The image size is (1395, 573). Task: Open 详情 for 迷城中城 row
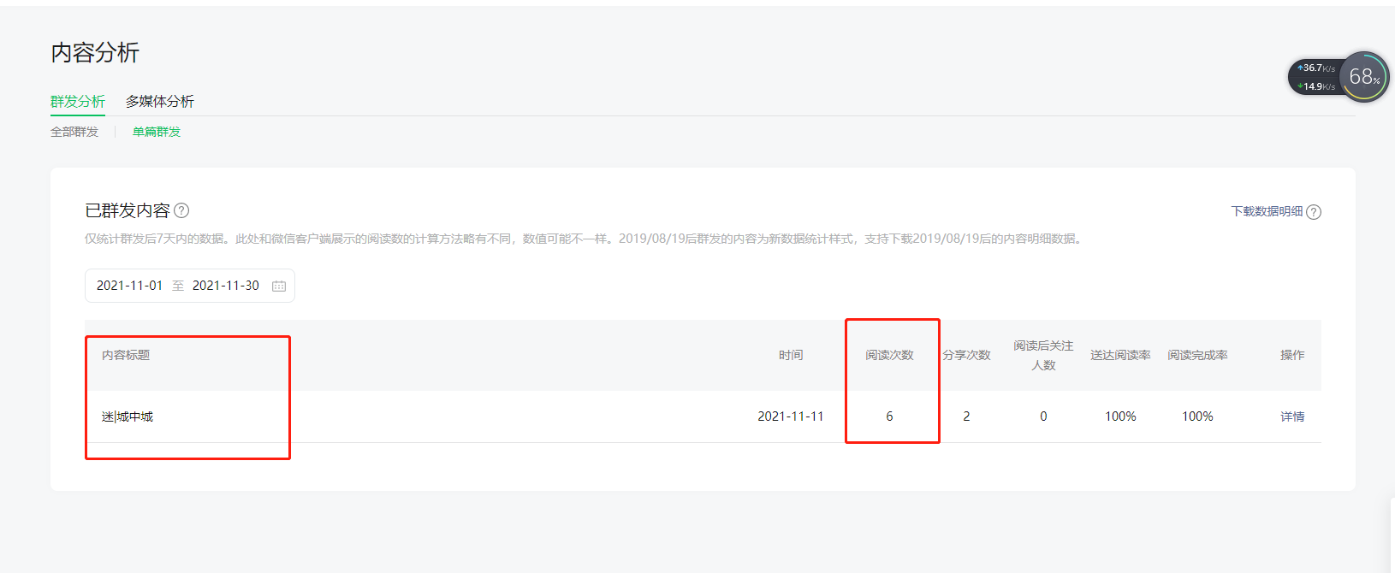tap(1292, 416)
